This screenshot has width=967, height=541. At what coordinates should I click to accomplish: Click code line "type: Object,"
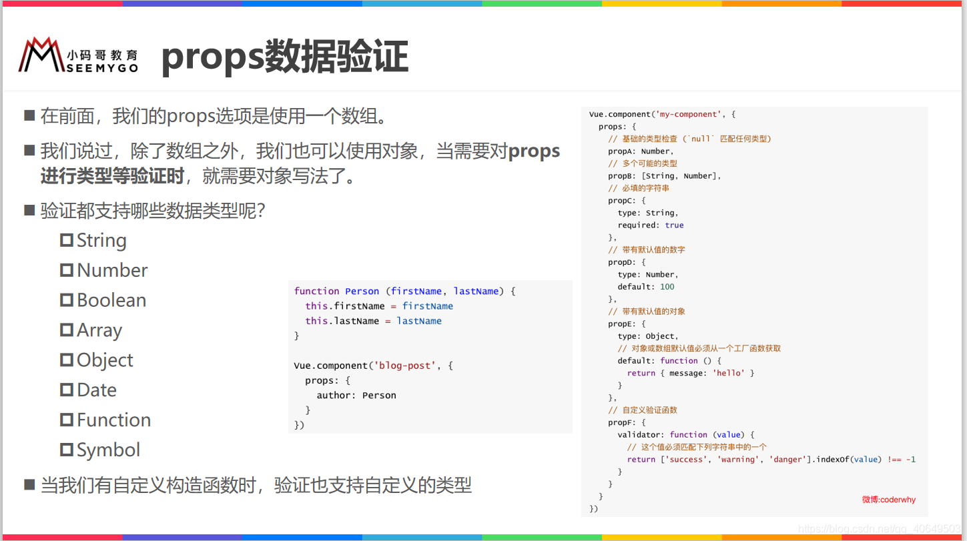point(648,336)
